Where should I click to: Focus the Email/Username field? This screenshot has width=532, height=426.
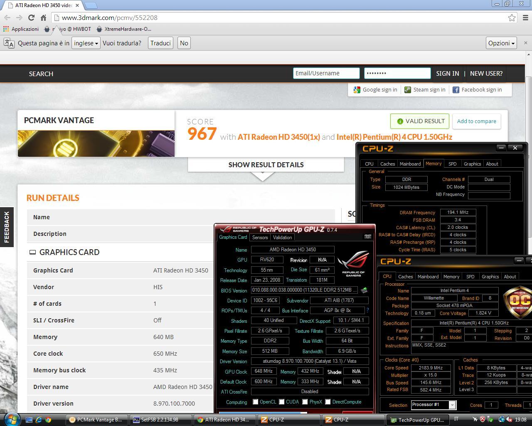pyautogui.click(x=326, y=73)
